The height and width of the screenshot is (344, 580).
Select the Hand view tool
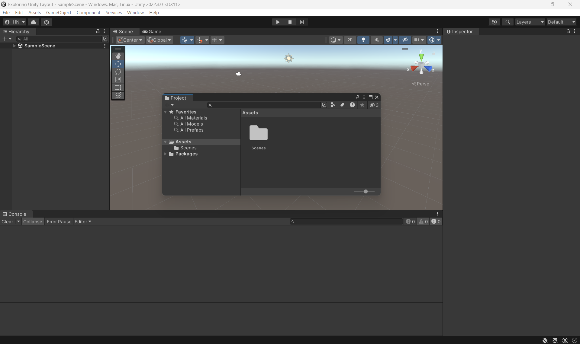coord(118,56)
